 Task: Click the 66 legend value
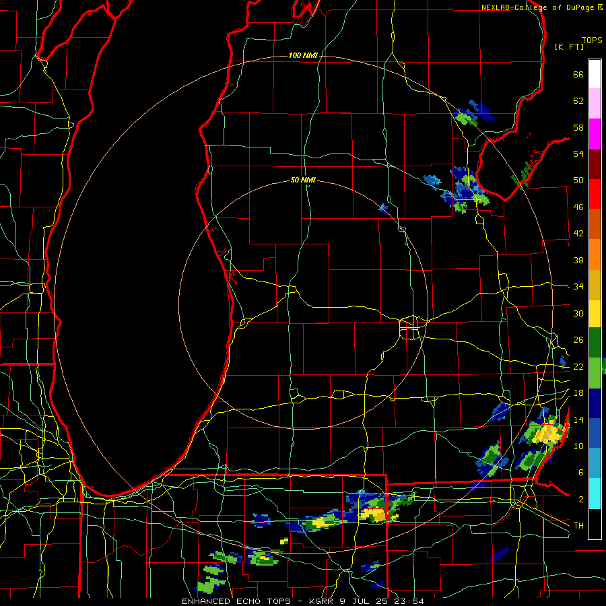pyautogui.click(x=578, y=74)
